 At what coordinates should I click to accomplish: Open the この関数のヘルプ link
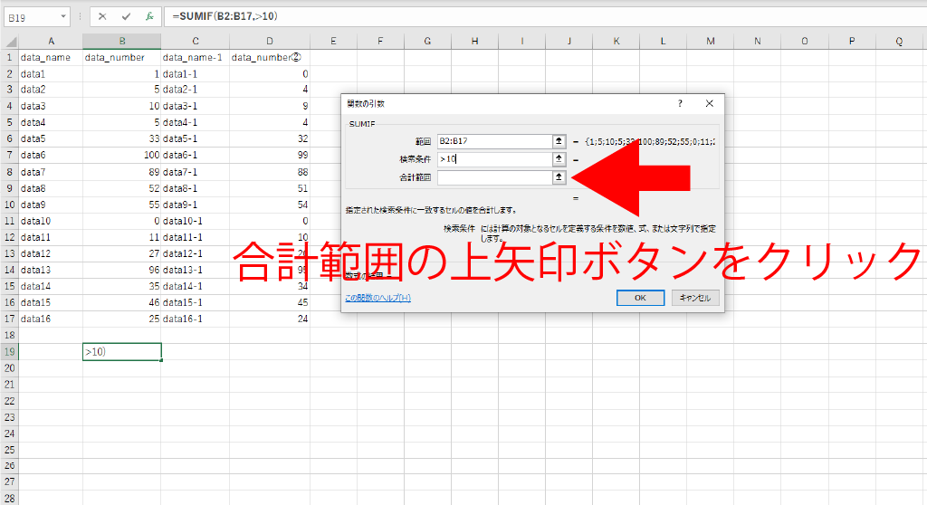point(377,298)
